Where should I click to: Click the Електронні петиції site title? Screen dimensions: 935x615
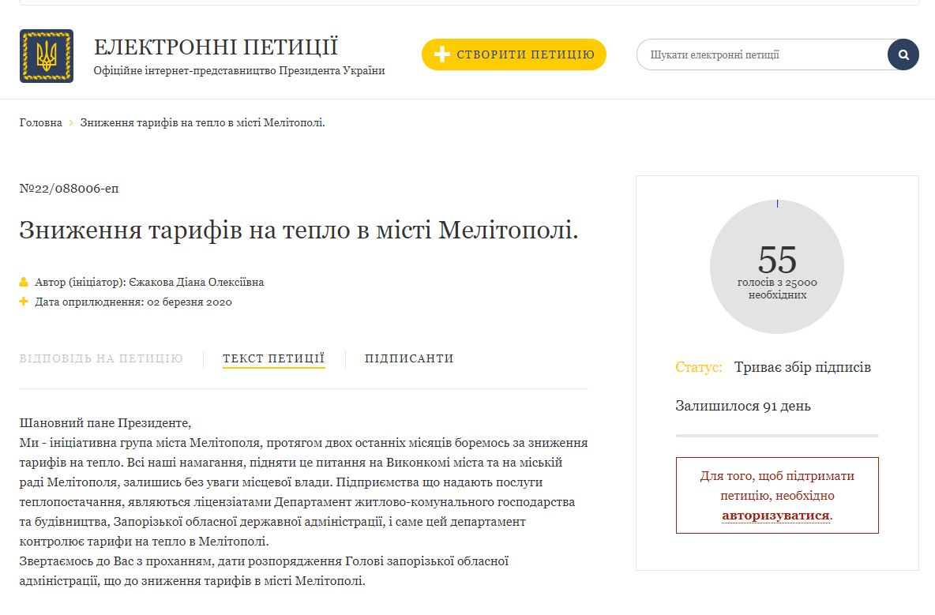pos(216,47)
